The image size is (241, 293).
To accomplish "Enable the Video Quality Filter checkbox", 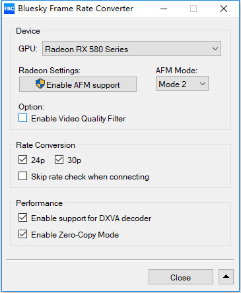I will (23, 118).
